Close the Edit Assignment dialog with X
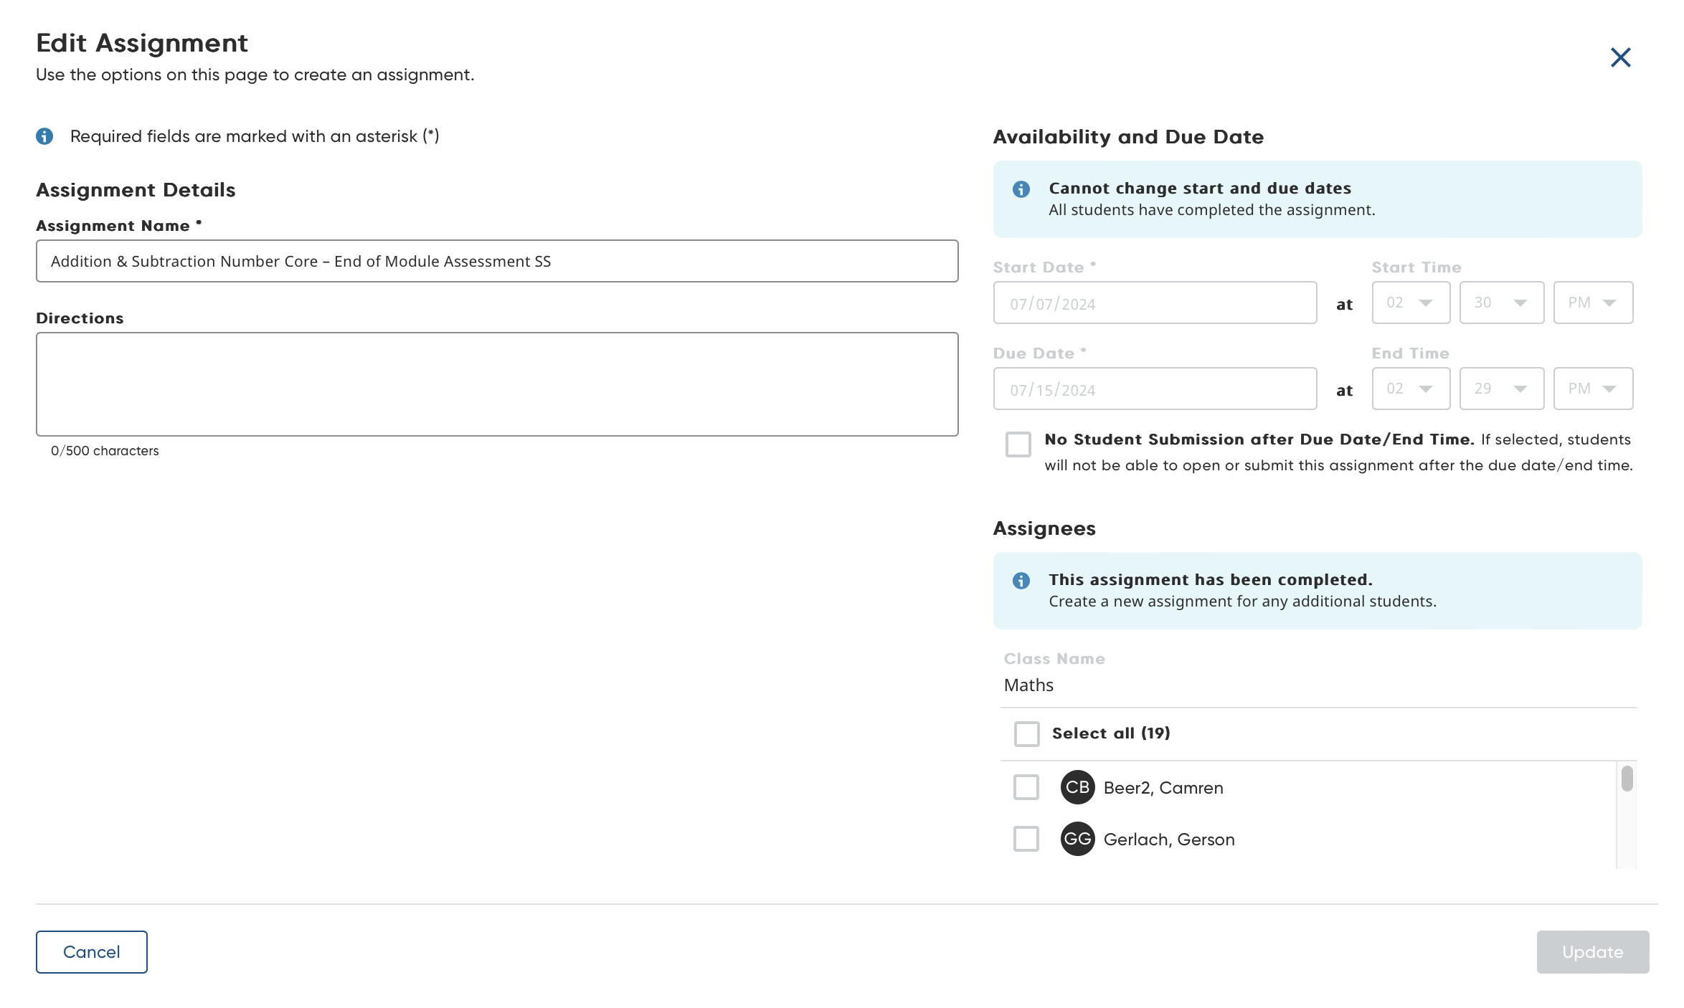The width and height of the screenshot is (1684, 1008). click(x=1620, y=57)
